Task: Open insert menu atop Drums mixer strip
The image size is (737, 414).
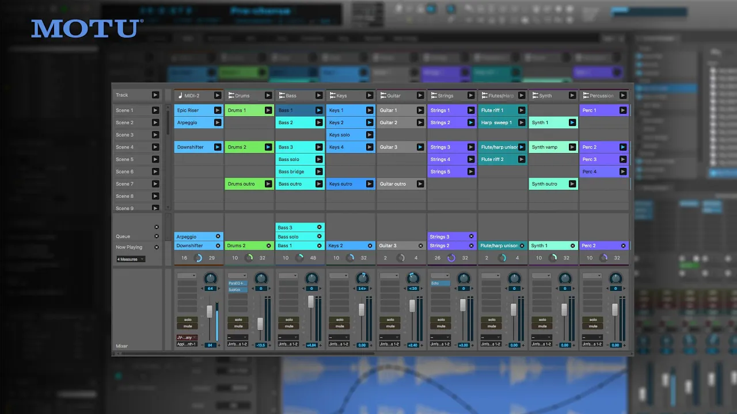Action: pos(237,276)
